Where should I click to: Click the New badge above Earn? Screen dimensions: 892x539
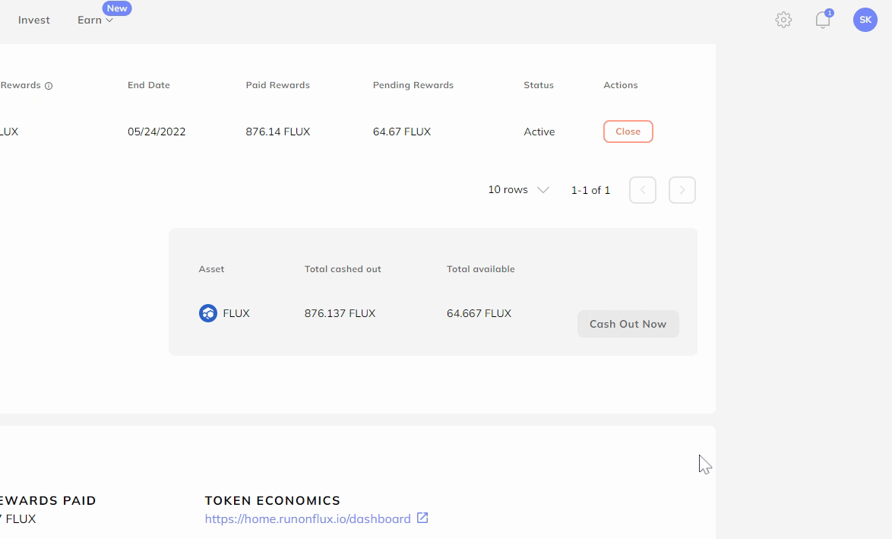[116, 8]
